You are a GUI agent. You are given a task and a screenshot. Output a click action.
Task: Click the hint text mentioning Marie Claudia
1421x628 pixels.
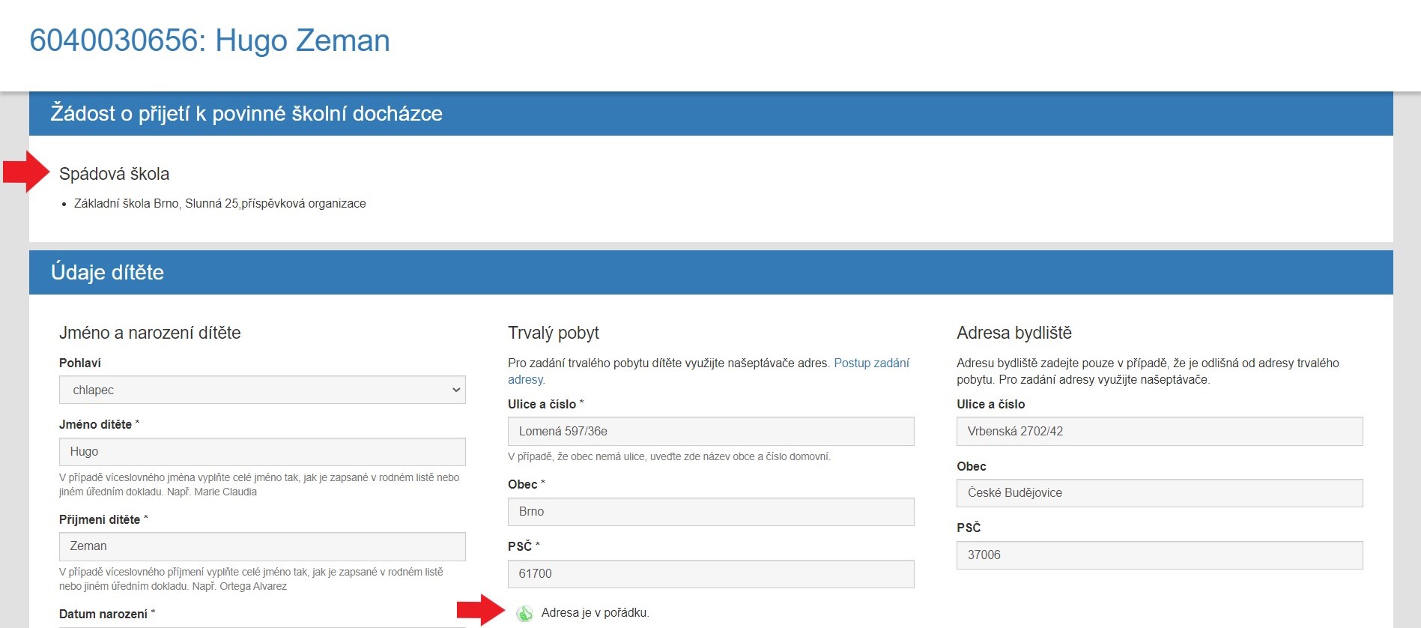point(259,485)
